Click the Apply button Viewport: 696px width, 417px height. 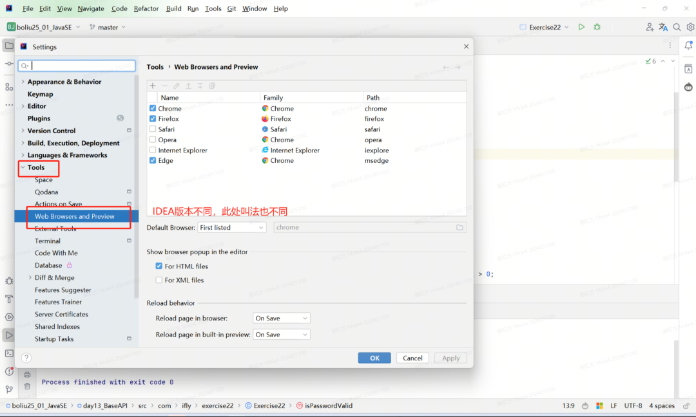[450, 358]
